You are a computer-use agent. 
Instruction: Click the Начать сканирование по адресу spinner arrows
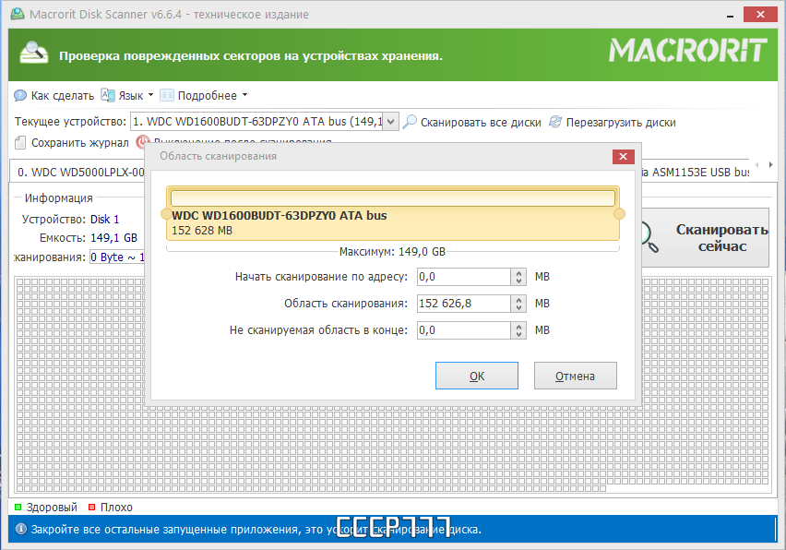pyautogui.click(x=518, y=277)
